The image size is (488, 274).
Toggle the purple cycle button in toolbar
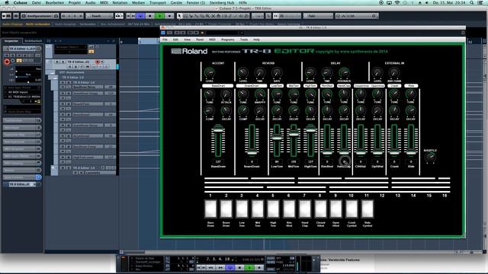point(140,16)
